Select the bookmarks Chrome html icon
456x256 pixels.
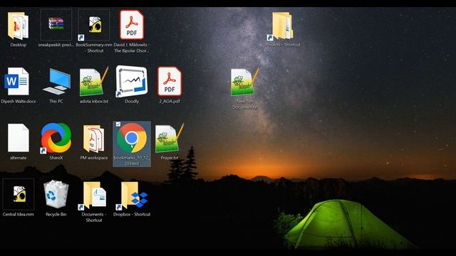pyautogui.click(x=132, y=138)
